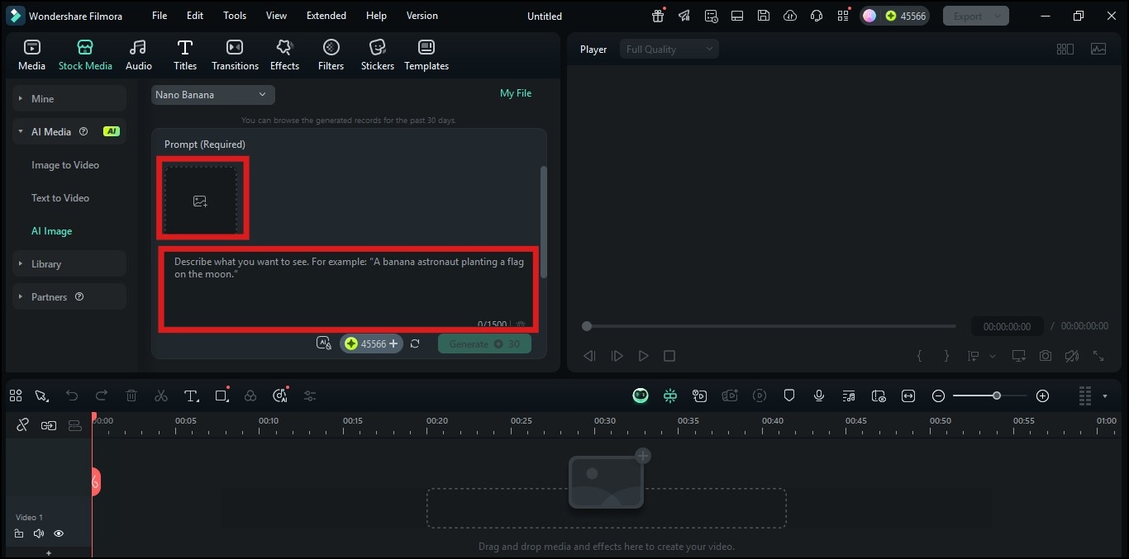Click the Delete trash icon

coord(131,396)
